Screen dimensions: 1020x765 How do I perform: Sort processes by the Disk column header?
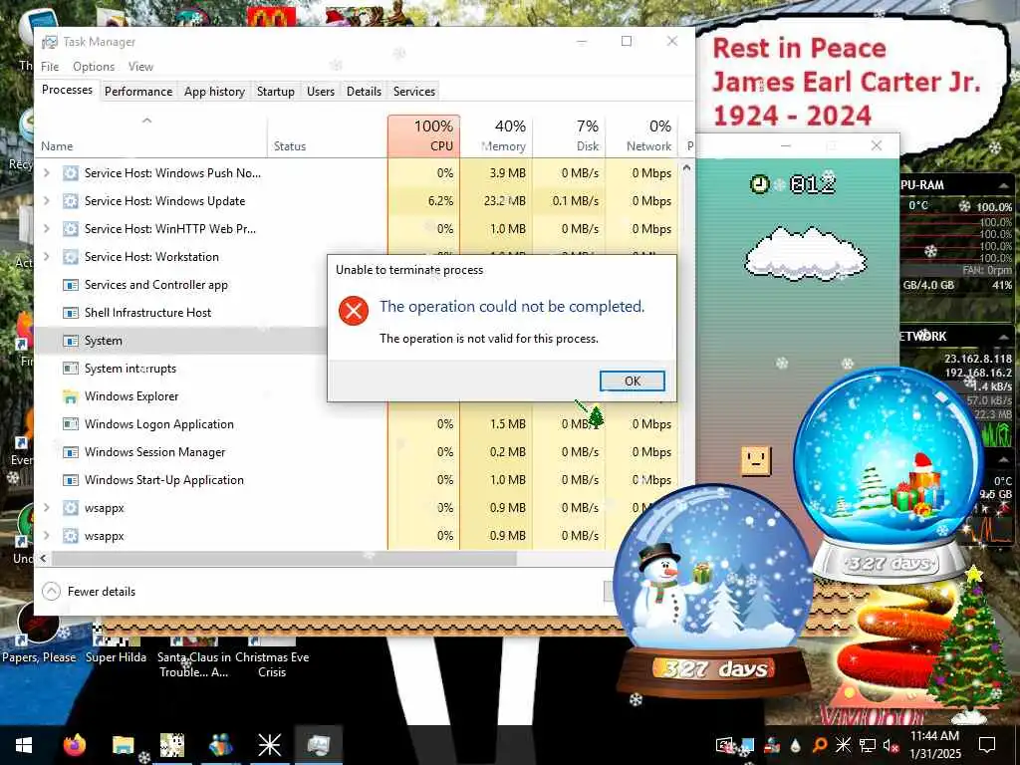click(x=569, y=135)
